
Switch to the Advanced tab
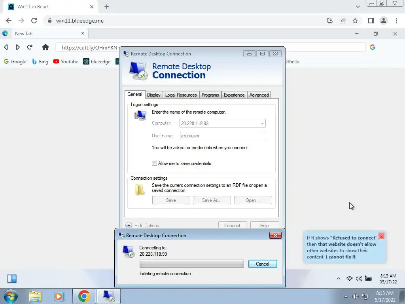259,95
